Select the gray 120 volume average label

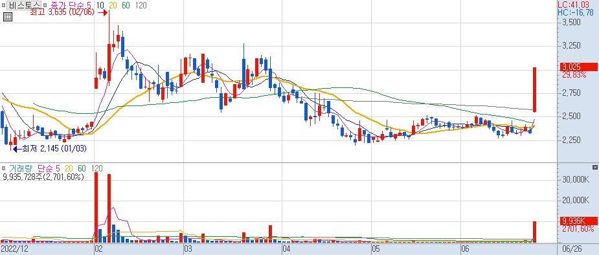tap(96, 168)
